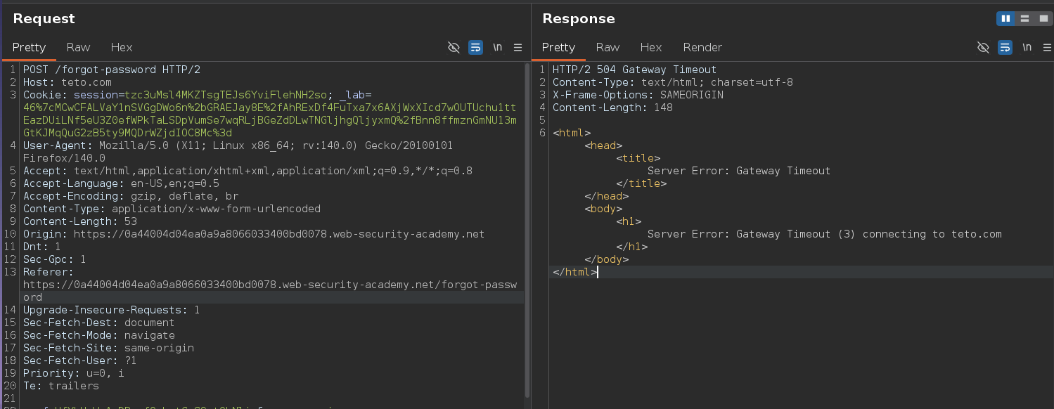The height and width of the screenshot is (409, 1054).
Task: Click the User-Agent header line
Action: (x=238, y=145)
